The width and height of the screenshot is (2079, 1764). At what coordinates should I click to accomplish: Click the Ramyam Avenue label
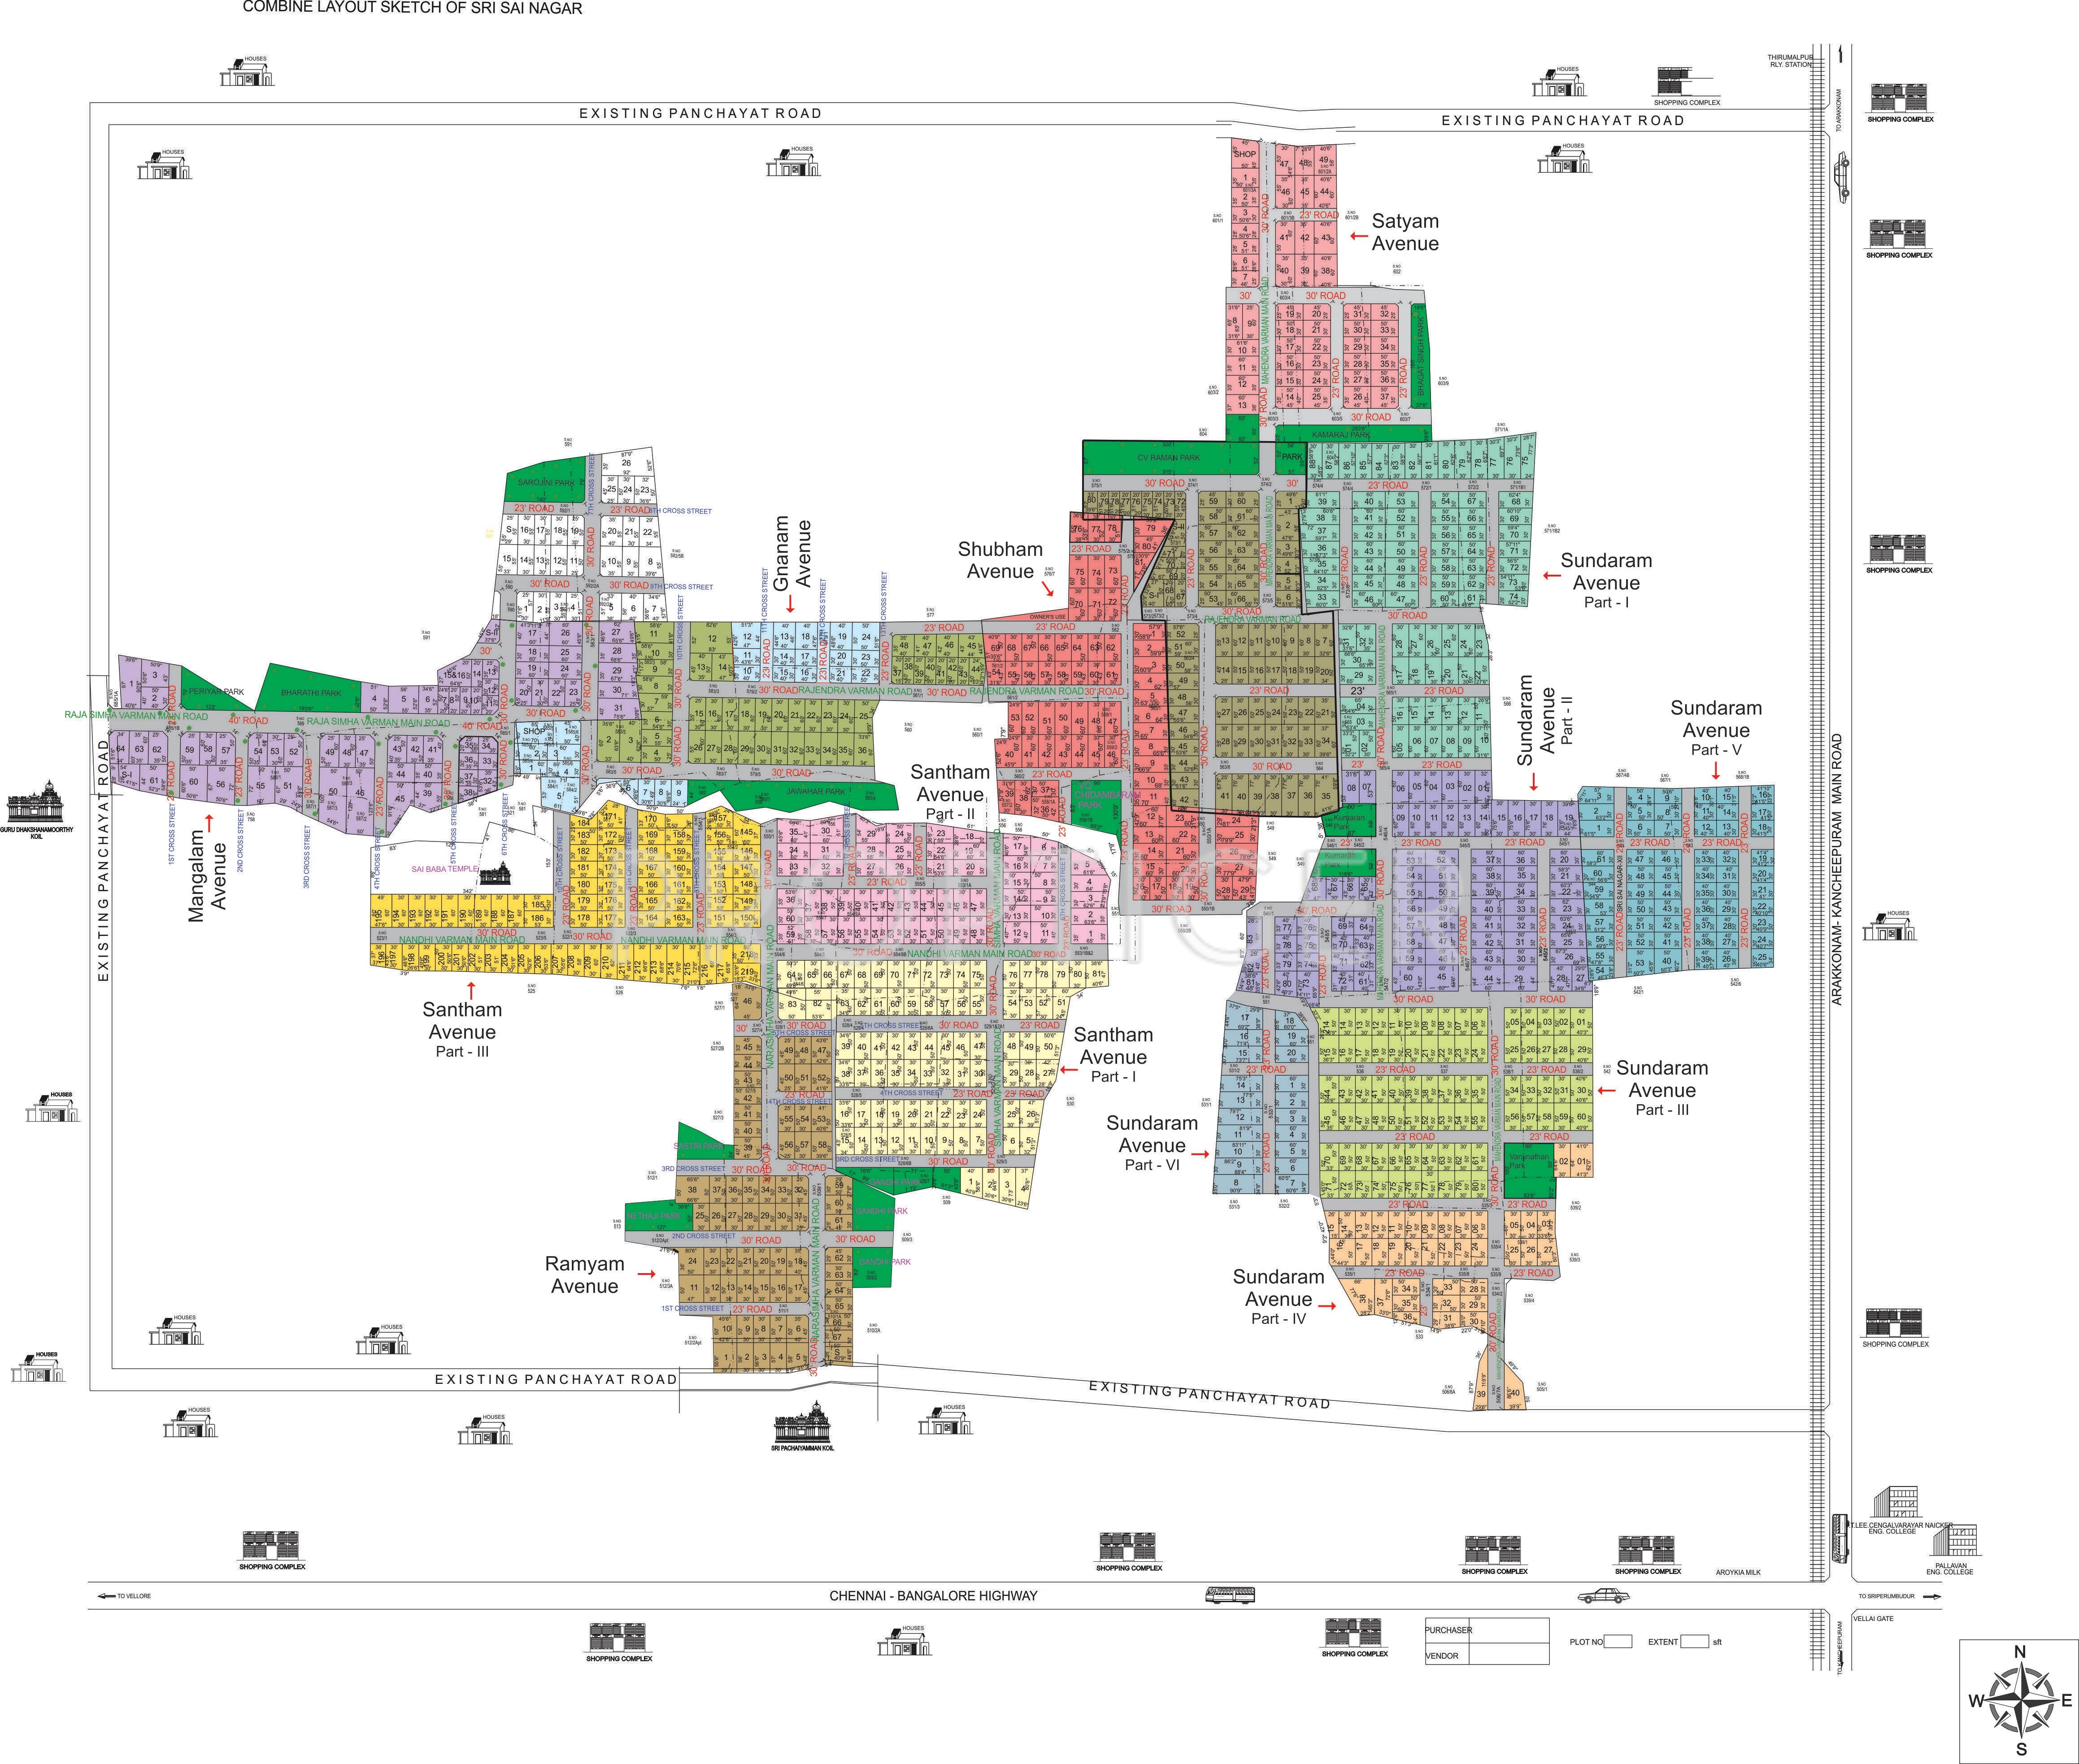pos(584,1274)
